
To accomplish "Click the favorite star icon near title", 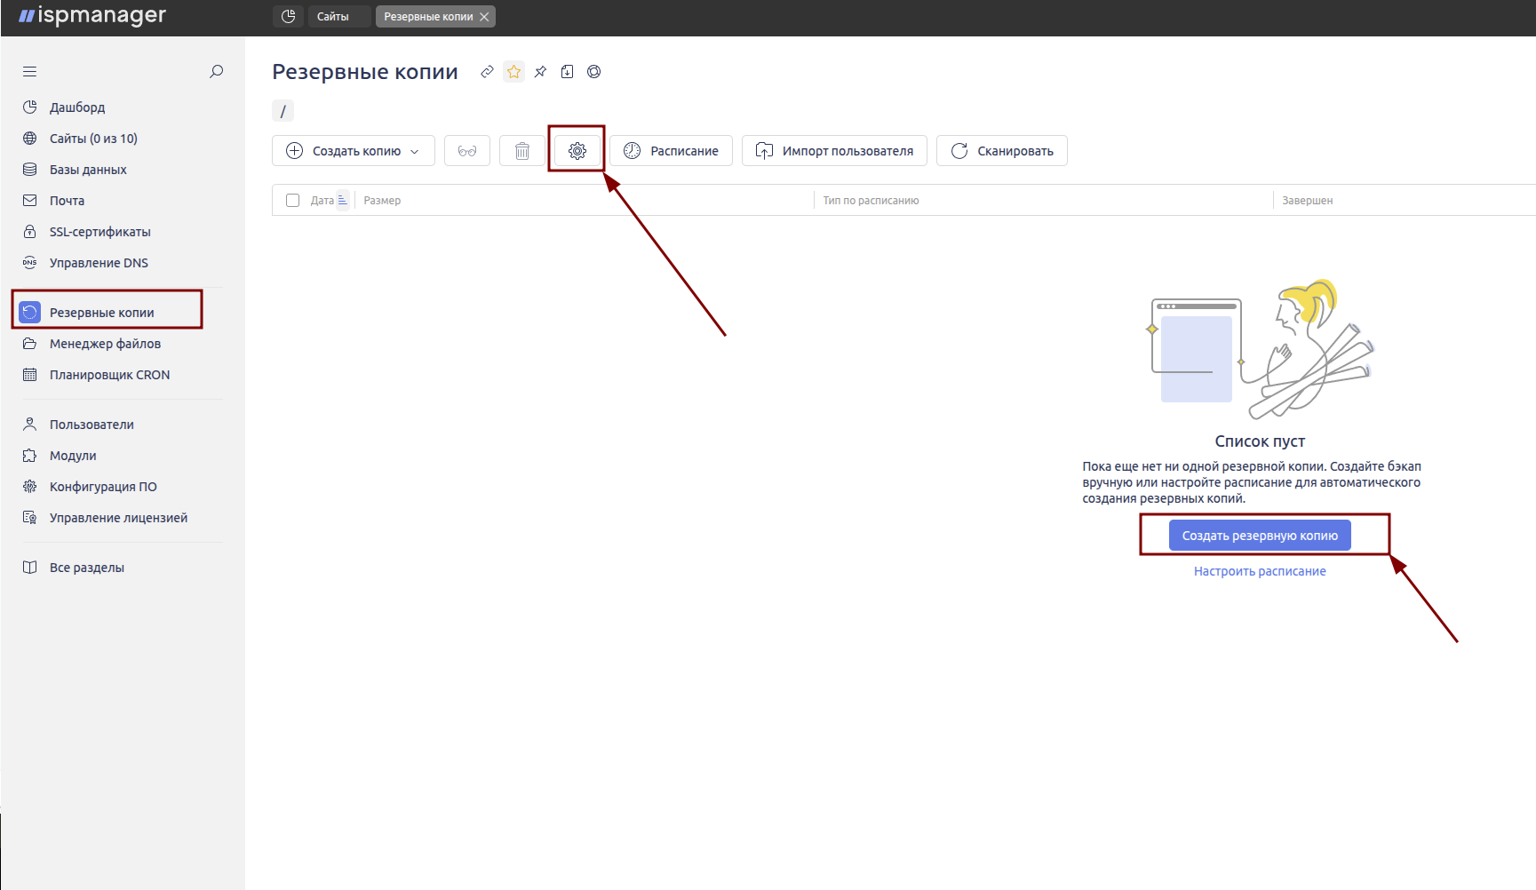I will [513, 72].
